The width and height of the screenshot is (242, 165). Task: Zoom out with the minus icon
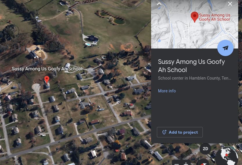click(x=177, y=164)
